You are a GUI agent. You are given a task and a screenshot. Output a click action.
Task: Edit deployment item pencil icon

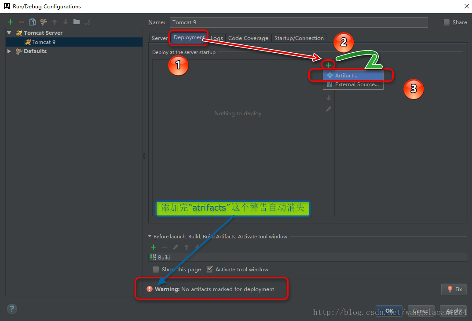[x=329, y=109]
